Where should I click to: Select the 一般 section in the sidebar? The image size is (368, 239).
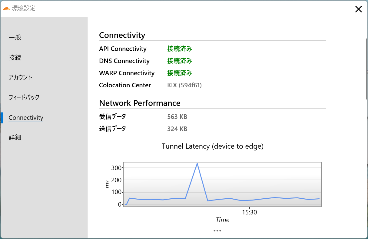(15, 37)
